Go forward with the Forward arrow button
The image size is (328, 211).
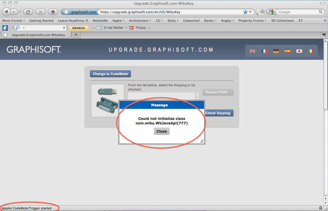(x=14, y=12)
